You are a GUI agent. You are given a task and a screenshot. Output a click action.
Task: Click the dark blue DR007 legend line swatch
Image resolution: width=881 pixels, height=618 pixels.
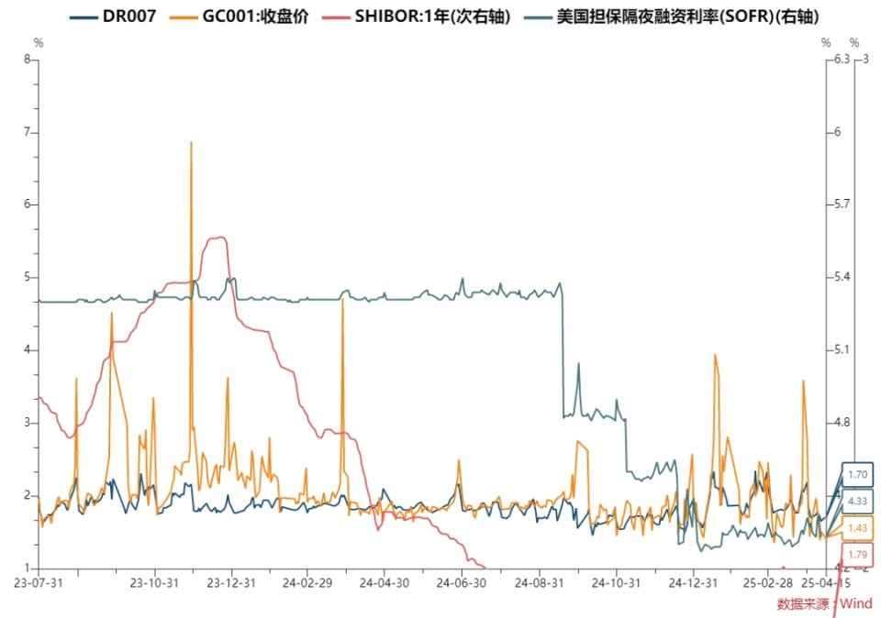(84, 17)
